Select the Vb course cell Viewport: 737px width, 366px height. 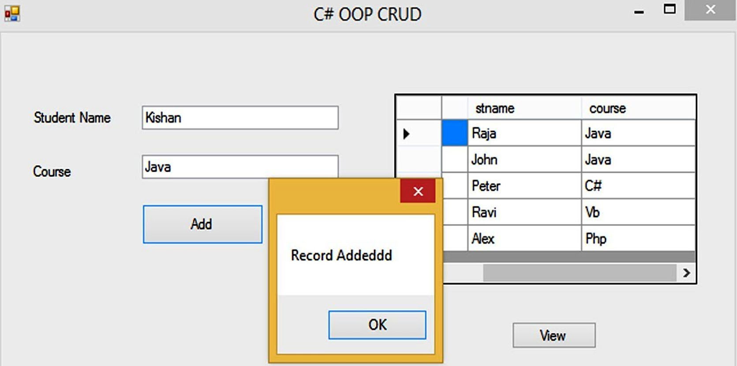tap(638, 212)
